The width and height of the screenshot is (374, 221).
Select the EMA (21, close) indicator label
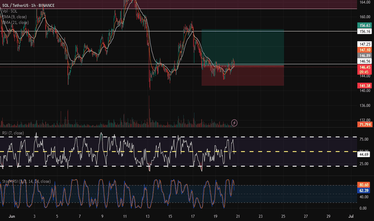16,23
